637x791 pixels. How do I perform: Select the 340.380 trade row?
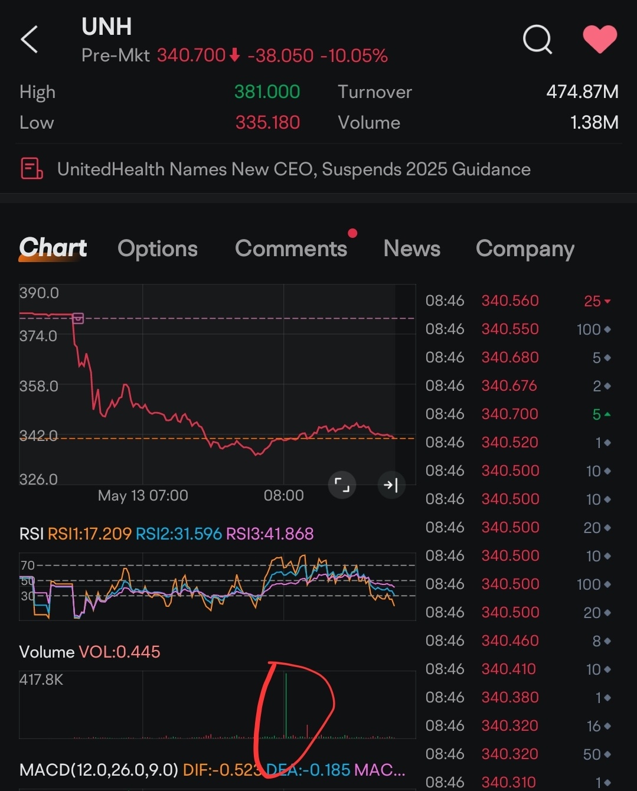point(518,697)
